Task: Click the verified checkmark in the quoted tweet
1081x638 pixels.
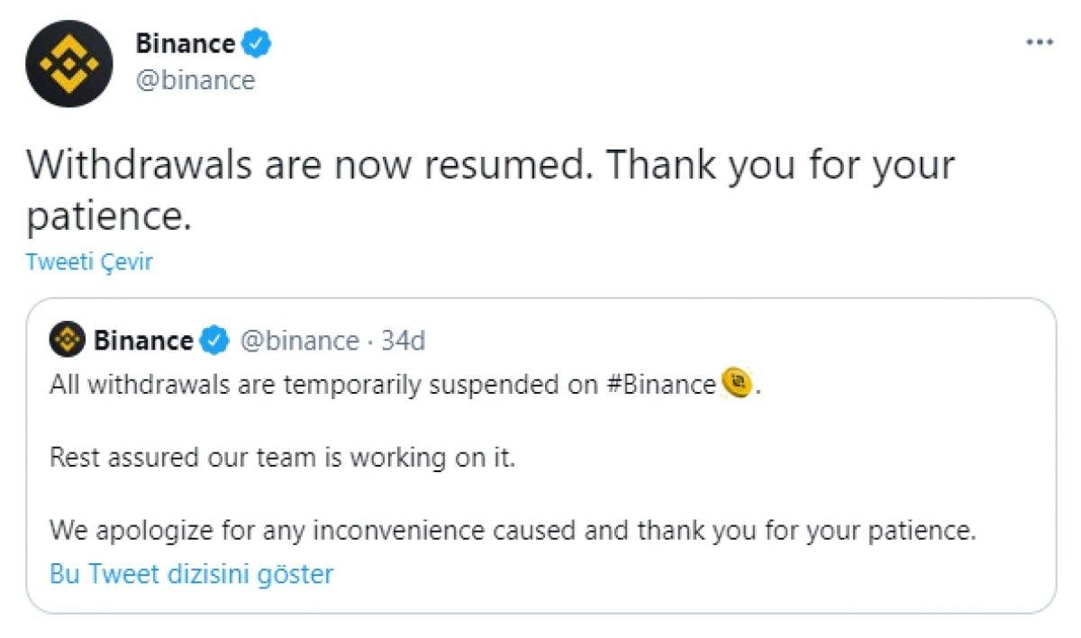Action: point(213,341)
